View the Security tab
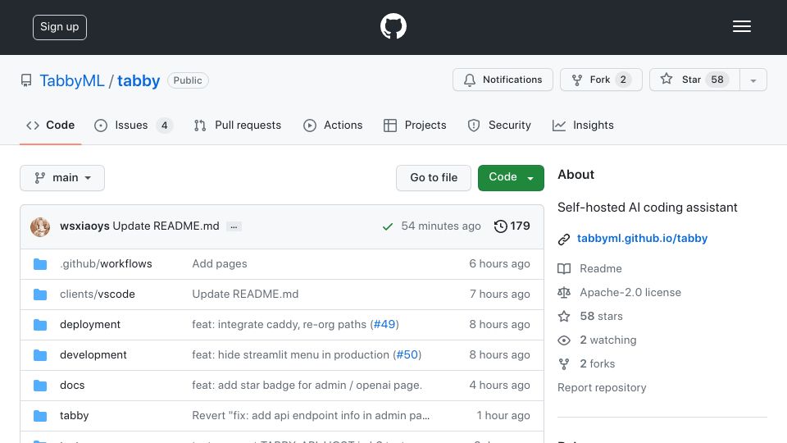The image size is (787, 443). (x=499, y=125)
